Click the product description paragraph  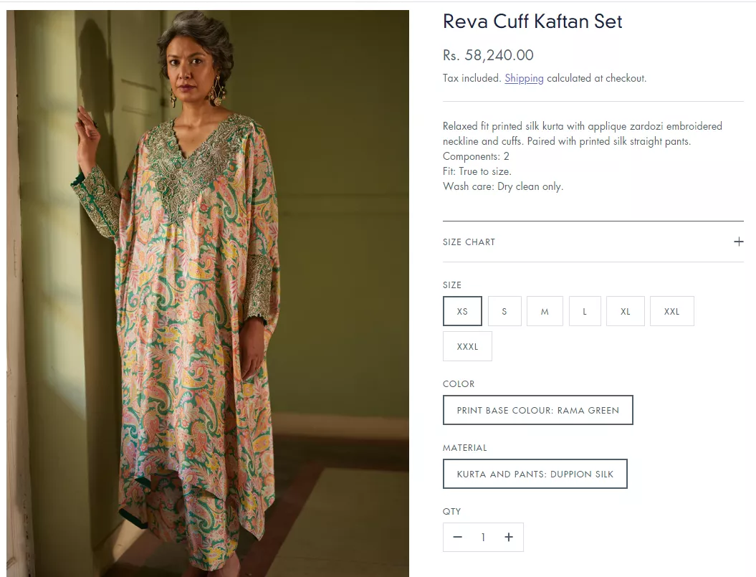click(582, 133)
